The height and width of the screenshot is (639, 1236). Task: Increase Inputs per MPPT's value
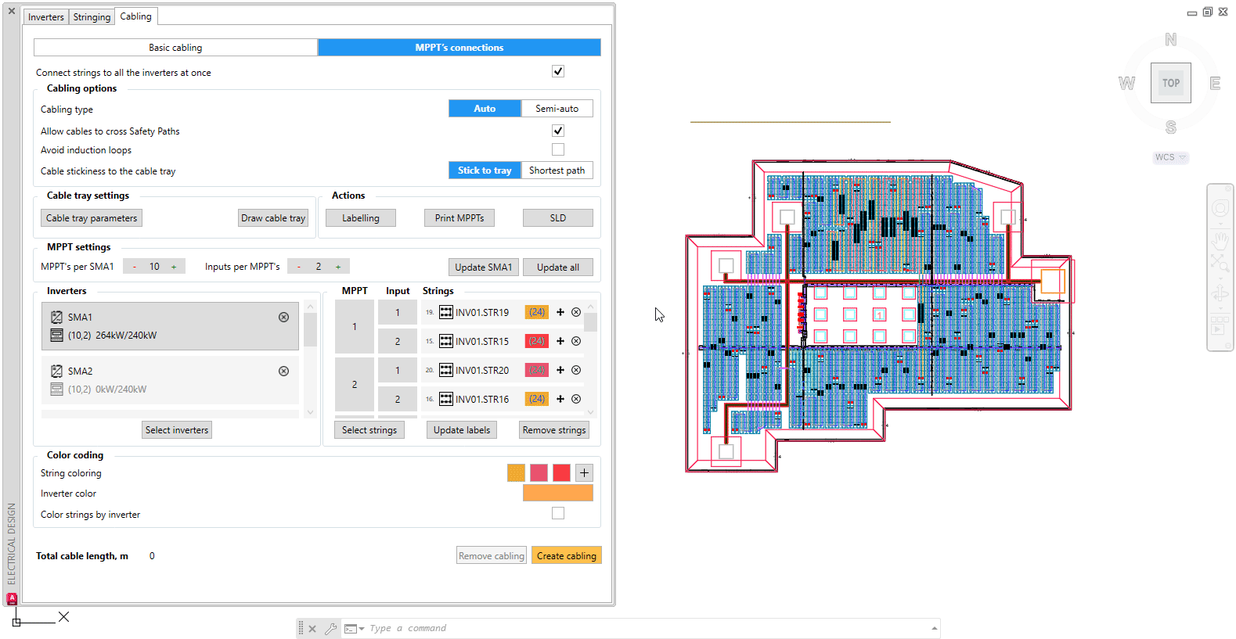click(x=338, y=267)
